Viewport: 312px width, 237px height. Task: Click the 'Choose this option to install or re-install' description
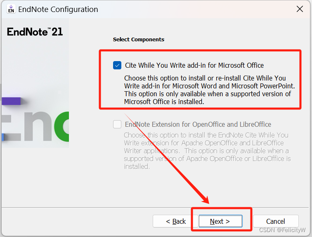click(x=210, y=90)
